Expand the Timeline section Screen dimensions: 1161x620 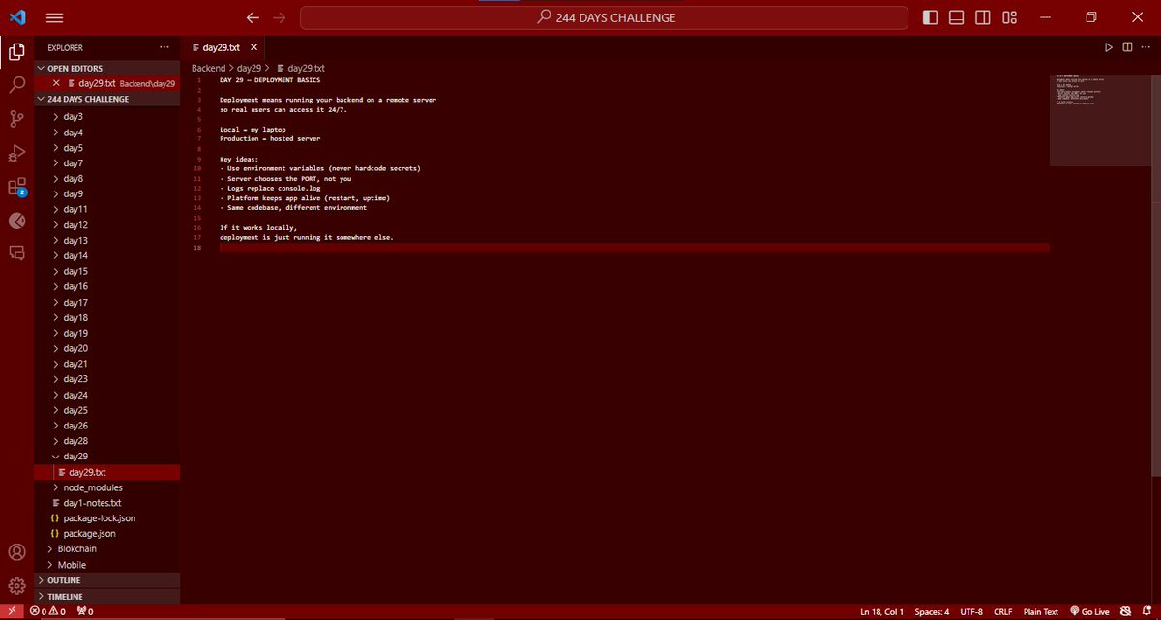point(107,596)
